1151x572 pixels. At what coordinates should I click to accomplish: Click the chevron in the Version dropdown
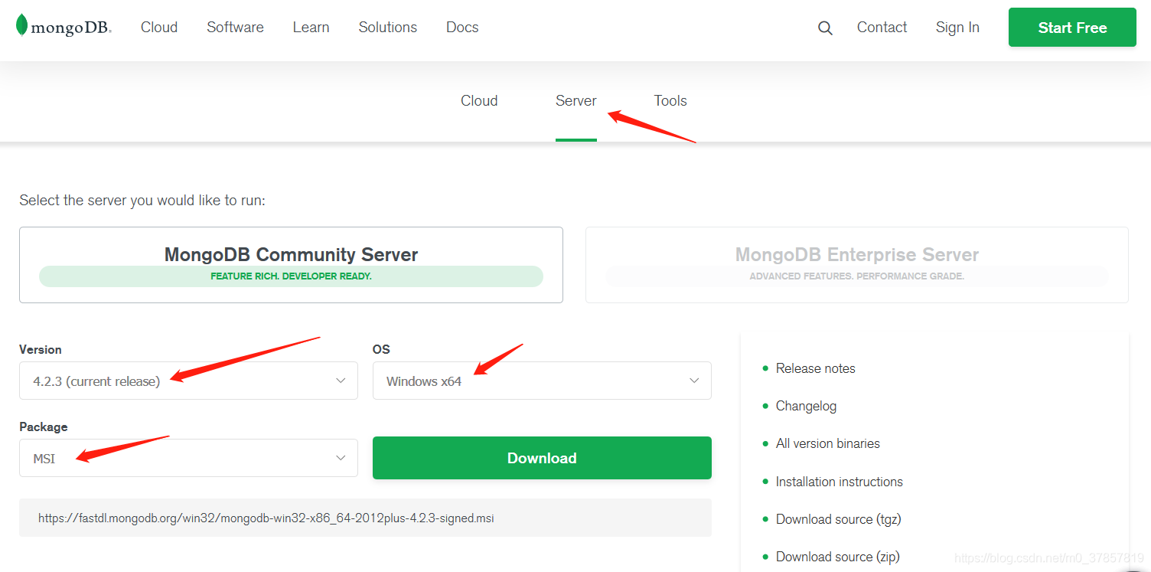pos(341,381)
